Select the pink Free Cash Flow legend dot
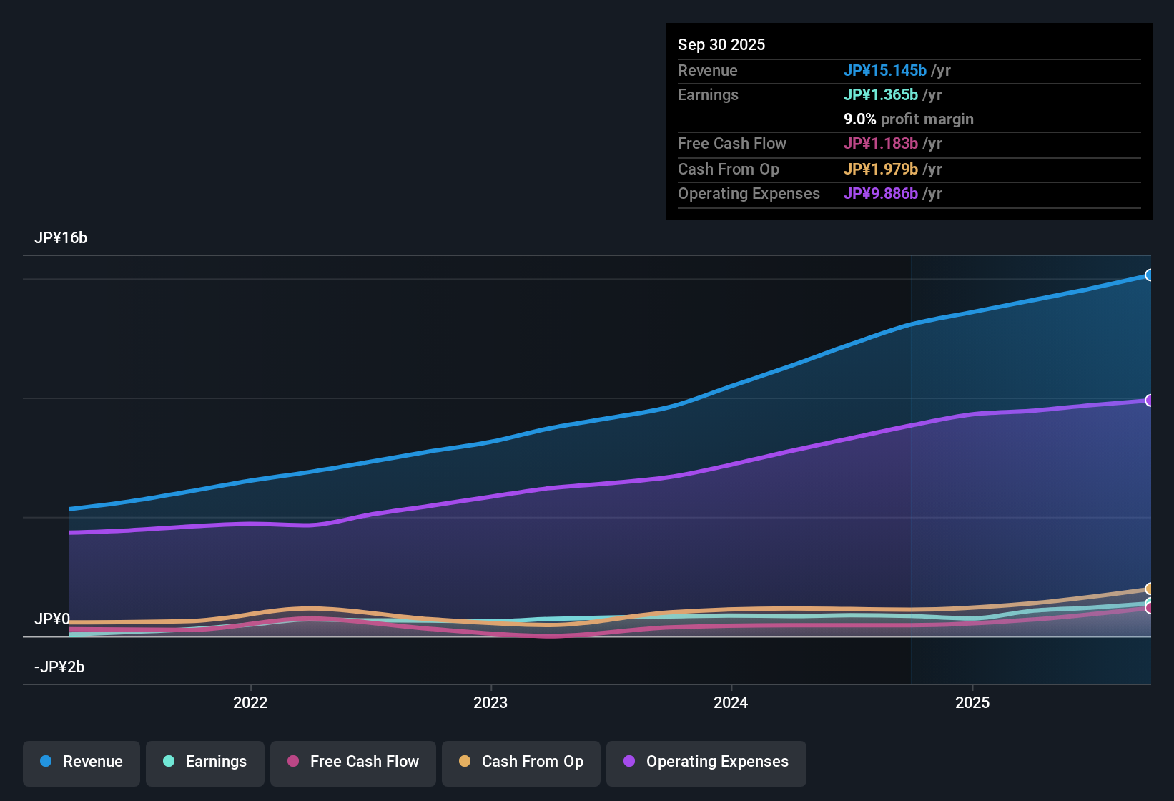 coord(292,762)
